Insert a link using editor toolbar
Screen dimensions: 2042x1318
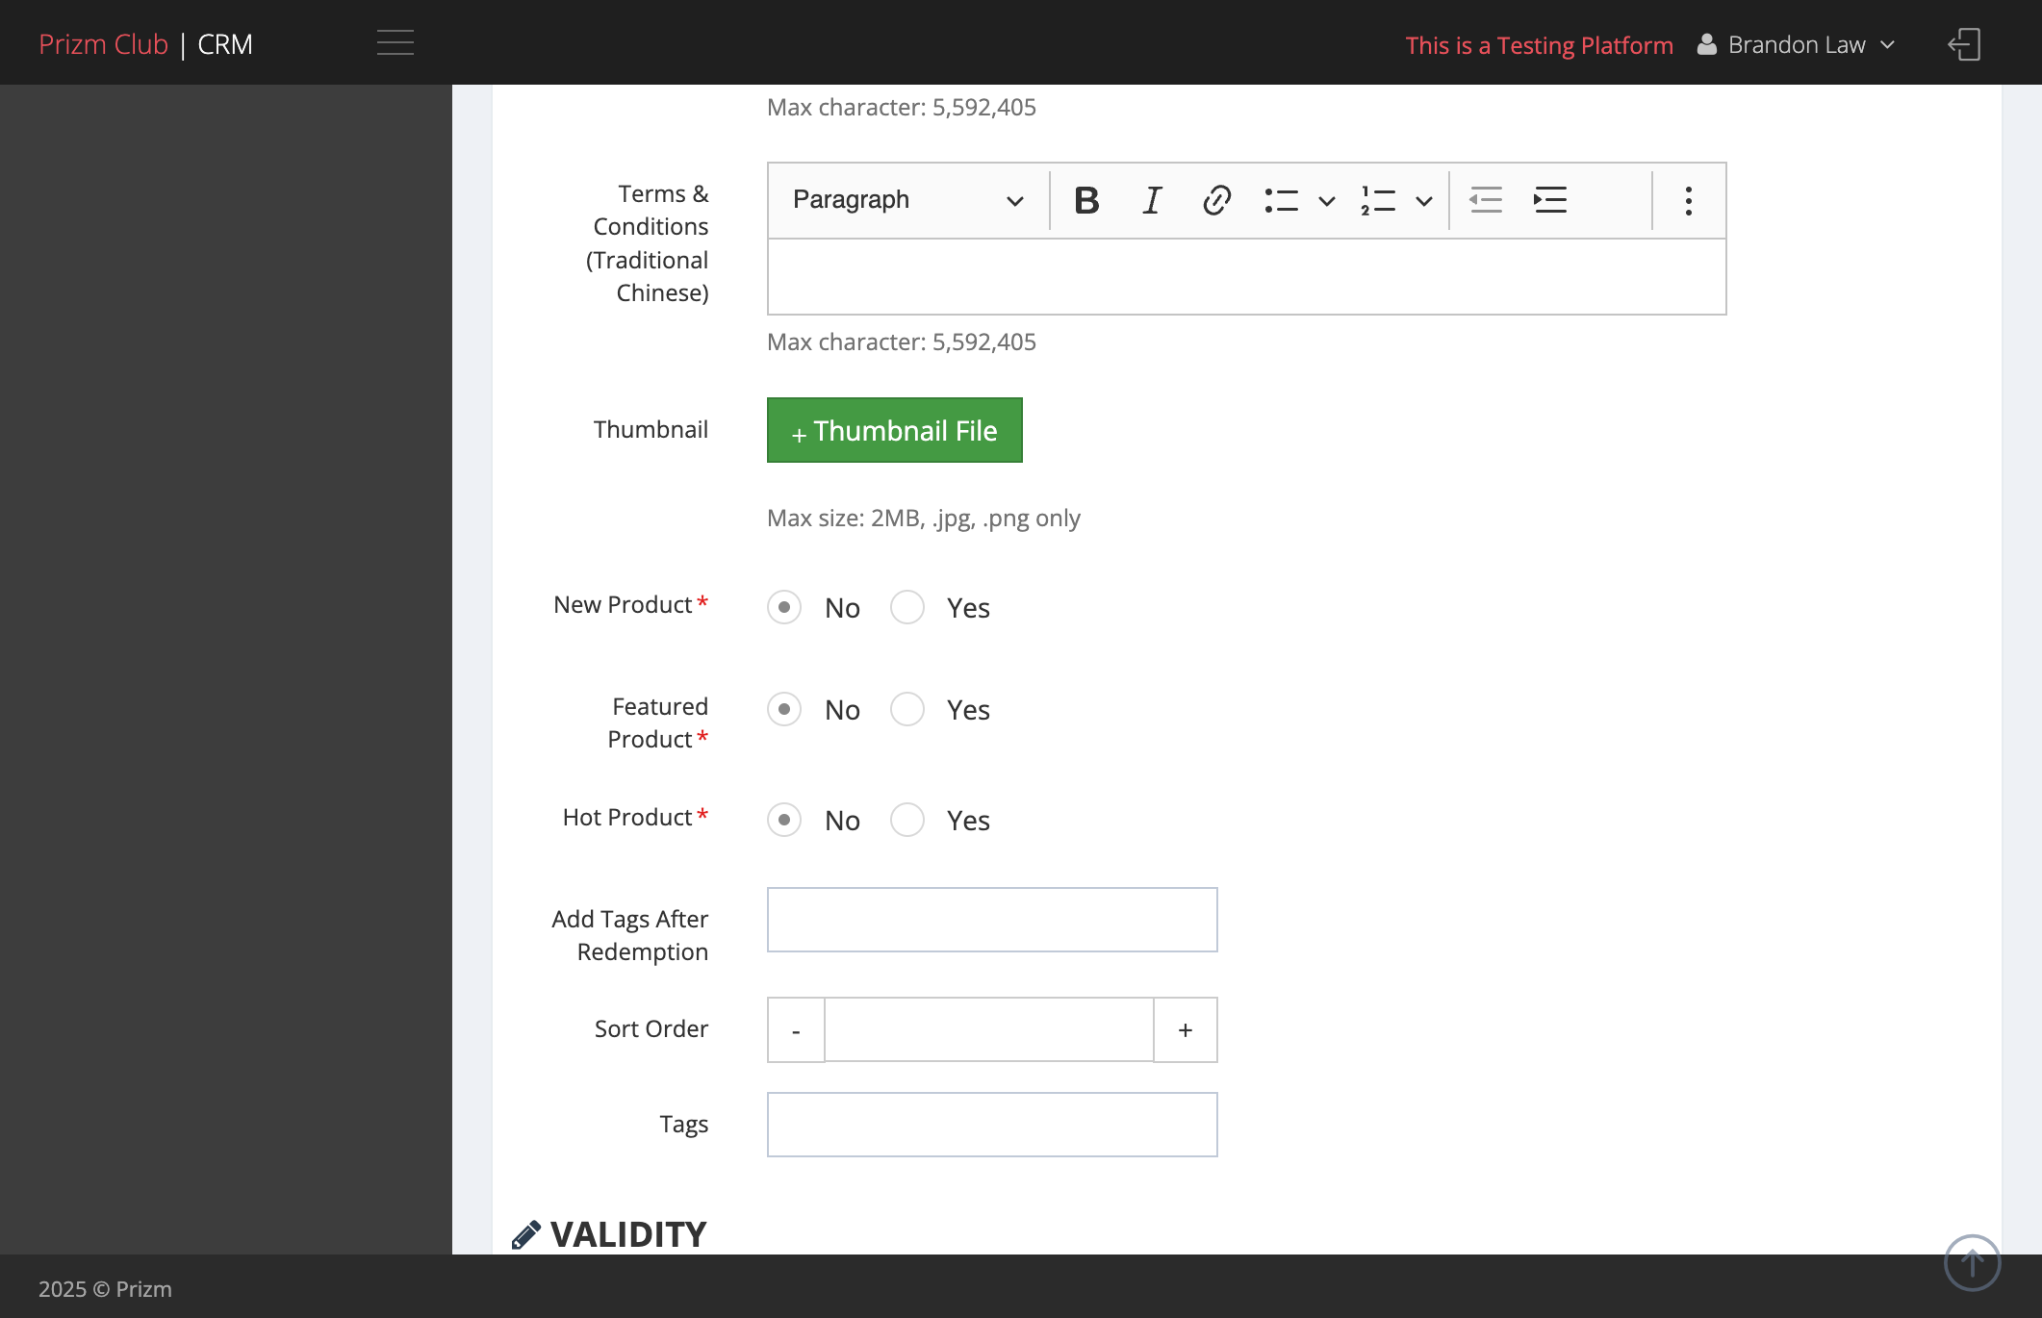click(1216, 200)
